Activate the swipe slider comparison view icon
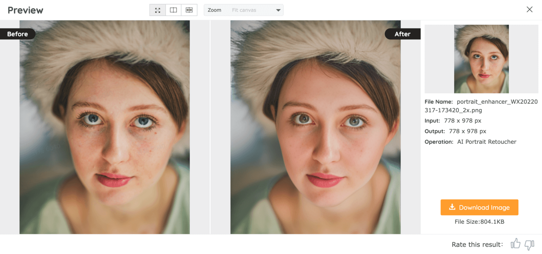The height and width of the screenshot is (254, 542). (189, 10)
